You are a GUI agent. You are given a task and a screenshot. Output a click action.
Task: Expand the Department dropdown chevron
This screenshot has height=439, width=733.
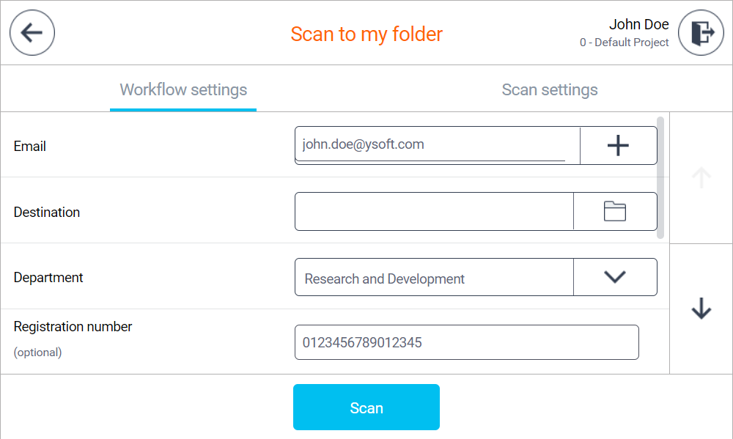pos(614,277)
